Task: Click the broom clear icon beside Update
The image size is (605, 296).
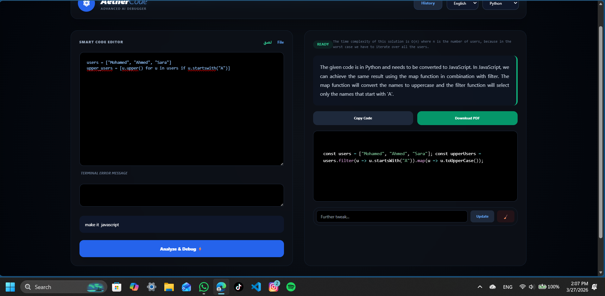Action: [x=505, y=216]
